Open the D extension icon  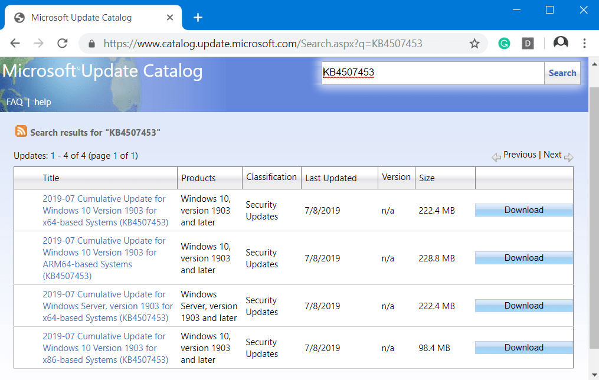point(528,44)
